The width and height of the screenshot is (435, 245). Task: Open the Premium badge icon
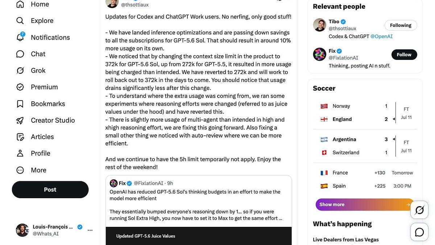pyautogui.click(x=20, y=87)
